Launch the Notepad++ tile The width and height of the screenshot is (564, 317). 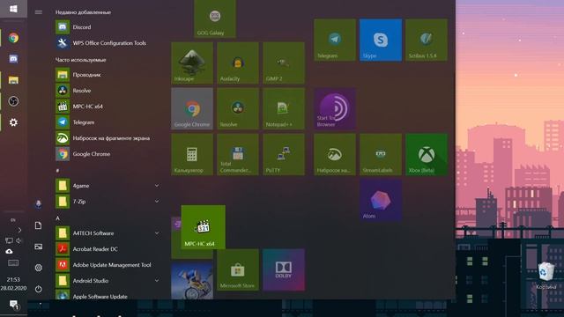284,108
